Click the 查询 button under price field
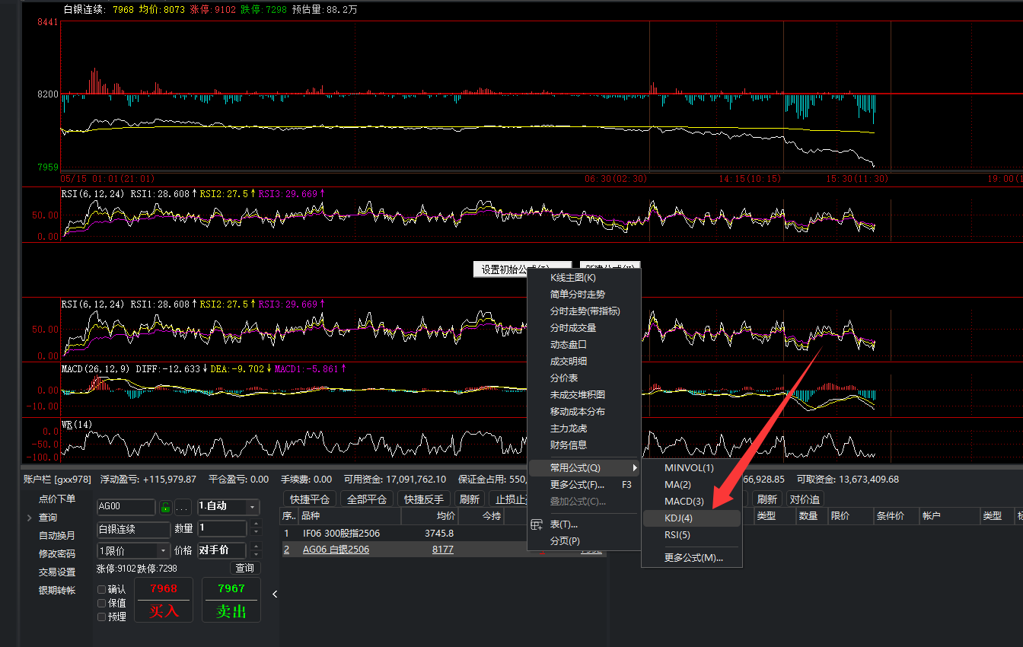The width and height of the screenshot is (1023, 647). coord(245,569)
